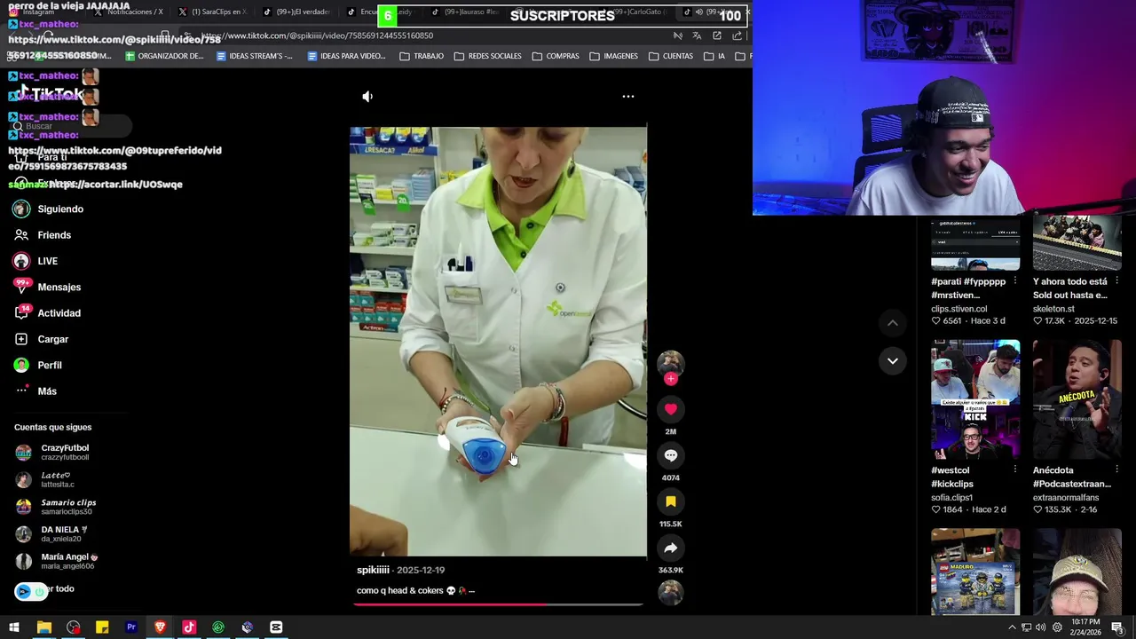
Task: Open options for the #parati #fyppppp video
Action: pyautogui.click(x=1015, y=281)
